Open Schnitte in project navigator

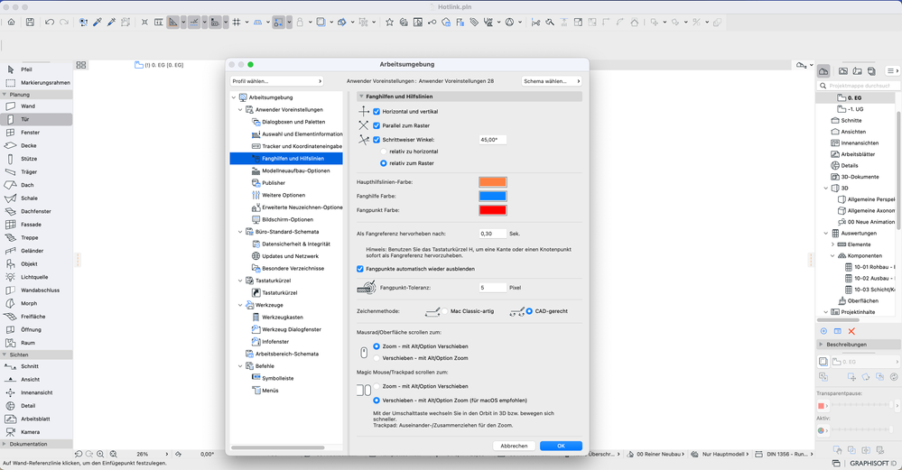pos(851,121)
